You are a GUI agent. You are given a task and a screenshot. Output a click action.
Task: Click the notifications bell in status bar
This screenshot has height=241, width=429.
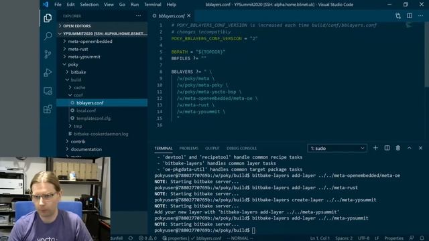(422, 238)
